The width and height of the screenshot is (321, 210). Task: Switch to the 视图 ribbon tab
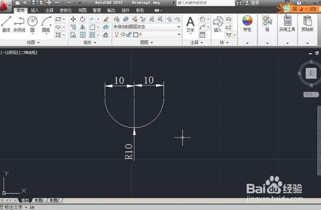[82, 10]
